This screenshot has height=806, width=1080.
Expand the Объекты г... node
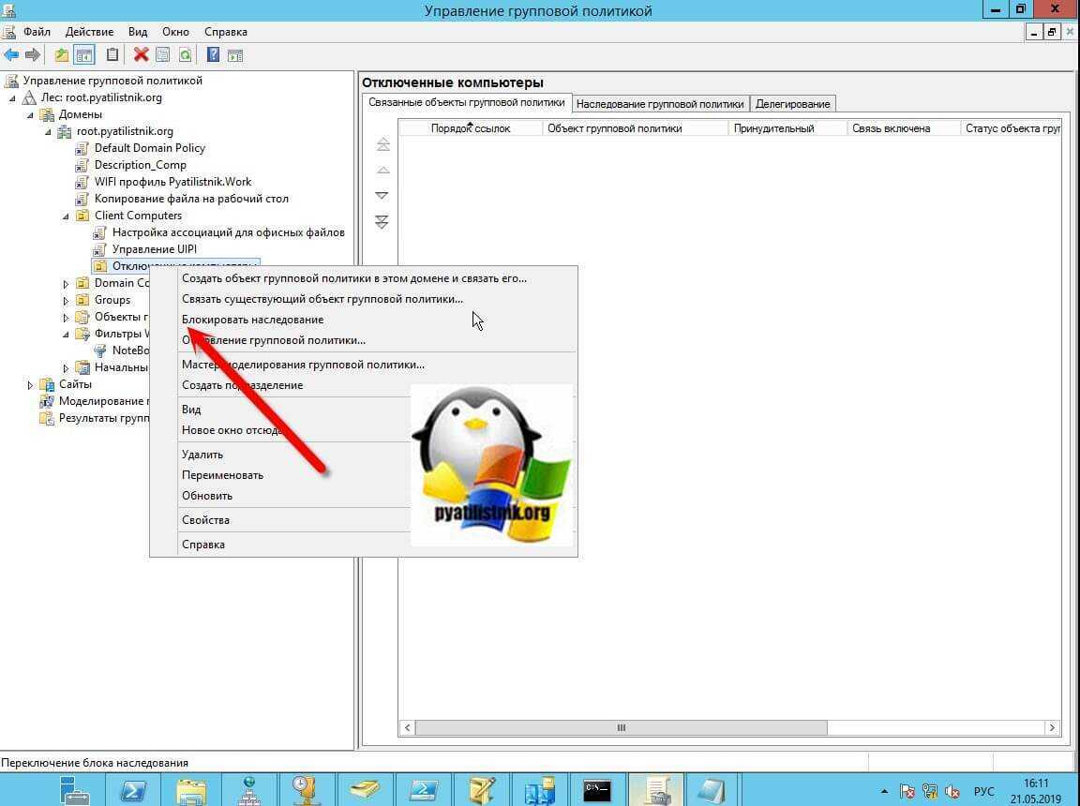67,318
